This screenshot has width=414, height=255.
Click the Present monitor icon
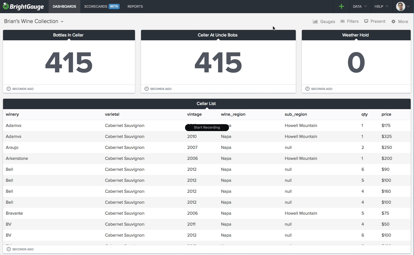pyautogui.click(x=366, y=21)
